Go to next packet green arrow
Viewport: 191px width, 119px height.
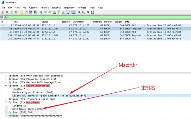click(50, 12)
